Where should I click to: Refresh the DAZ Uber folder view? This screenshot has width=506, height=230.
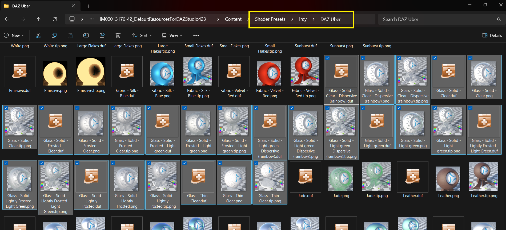(55, 19)
